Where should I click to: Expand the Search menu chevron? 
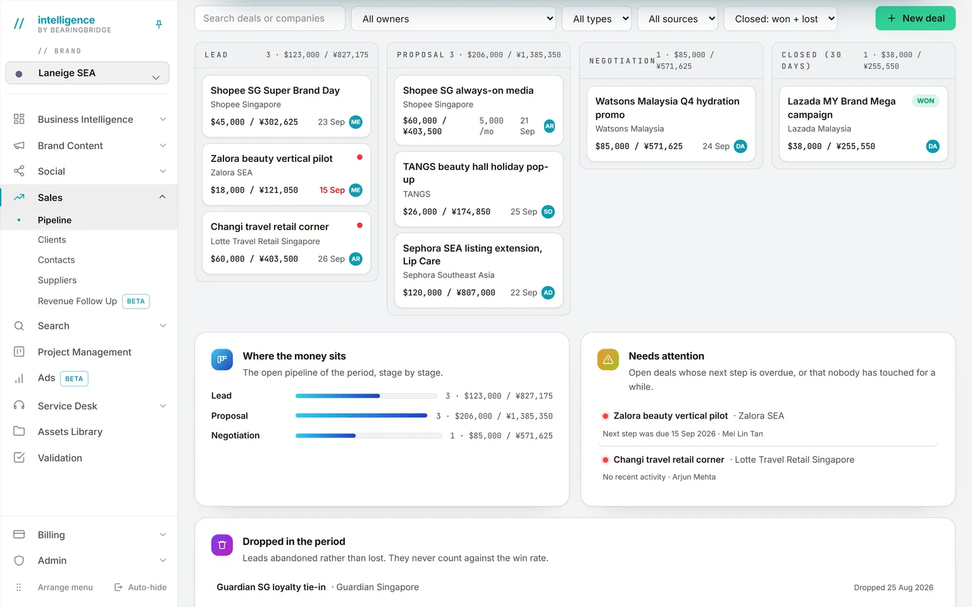pos(163,326)
